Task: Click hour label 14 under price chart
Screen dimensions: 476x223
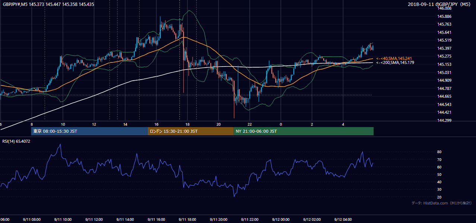Action: 125,125
